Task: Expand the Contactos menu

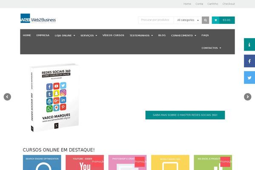Action: [x=211, y=48]
